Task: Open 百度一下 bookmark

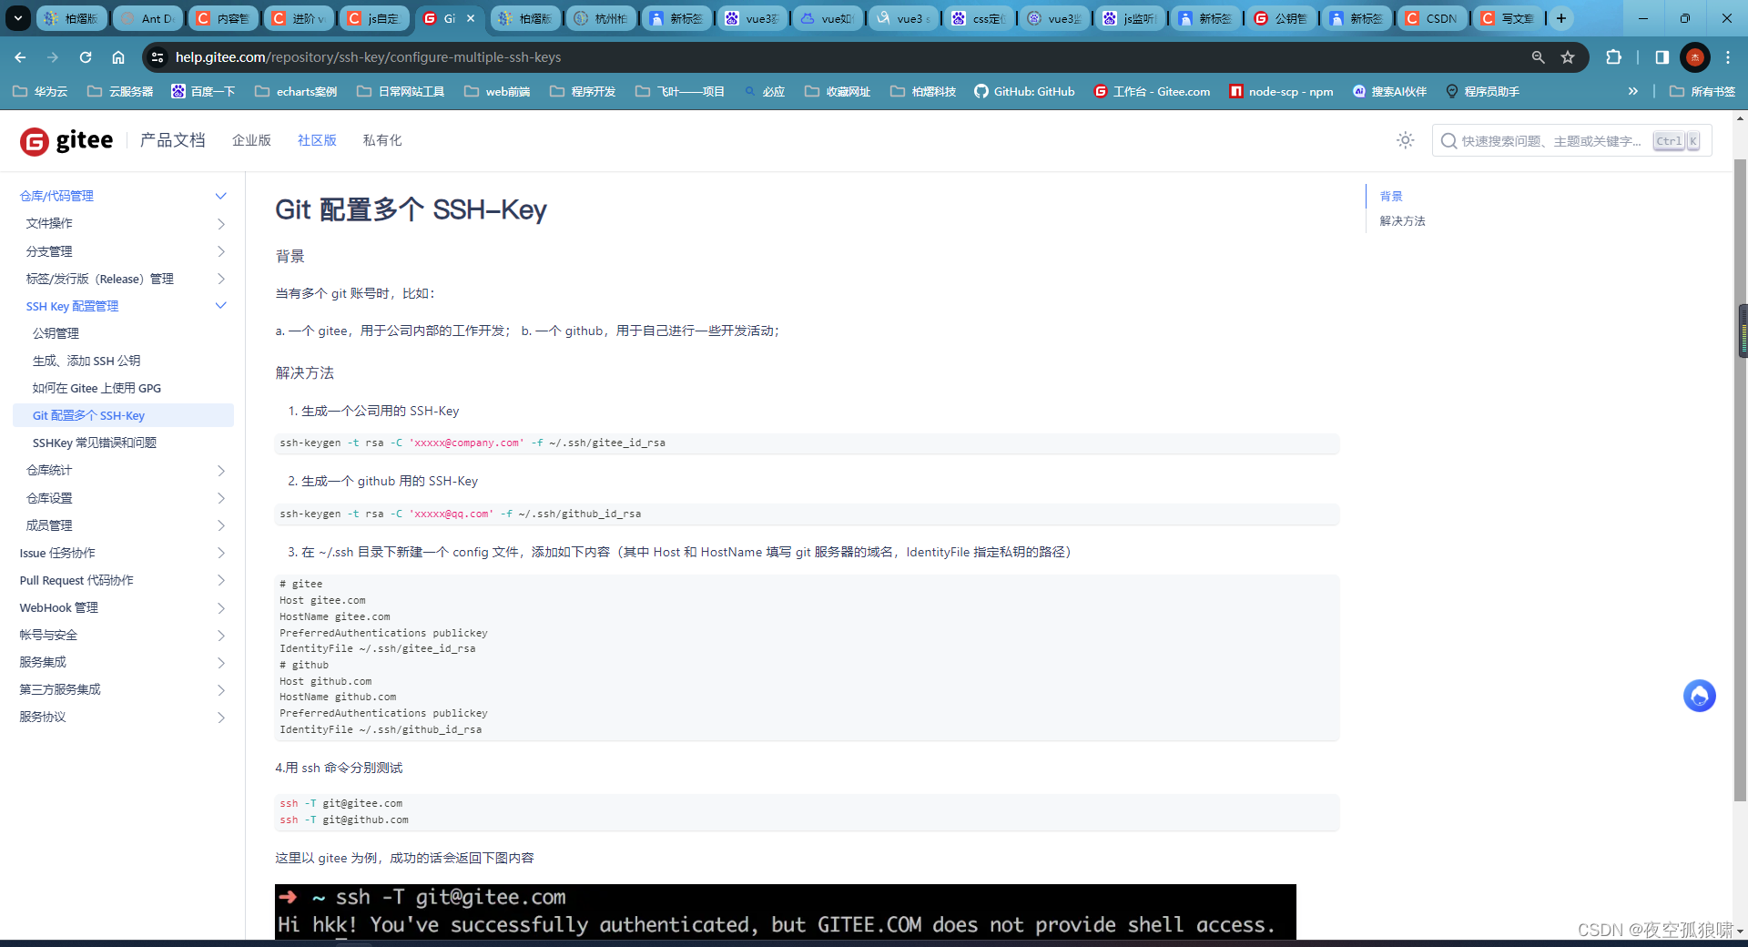Action: tap(203, 91)
